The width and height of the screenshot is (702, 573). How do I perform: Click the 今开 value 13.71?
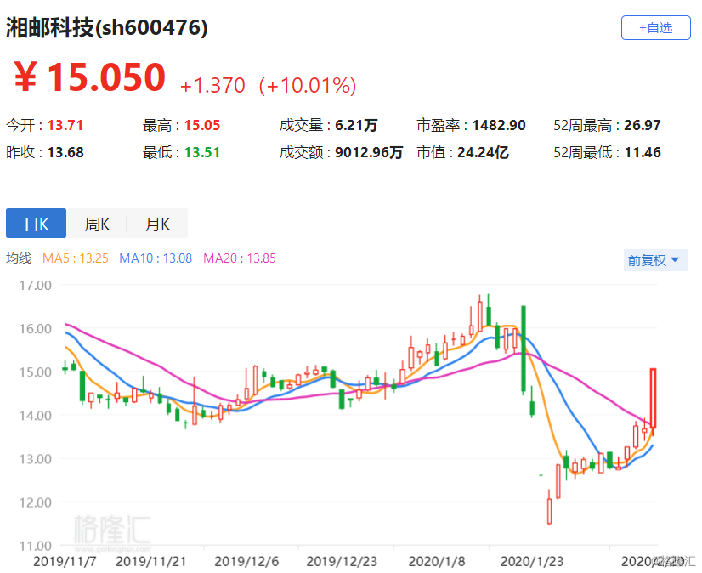click(65, 125)
